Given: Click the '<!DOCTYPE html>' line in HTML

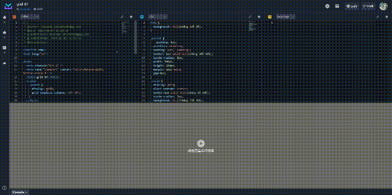Looking at the screenshot, I should point(34,50).
